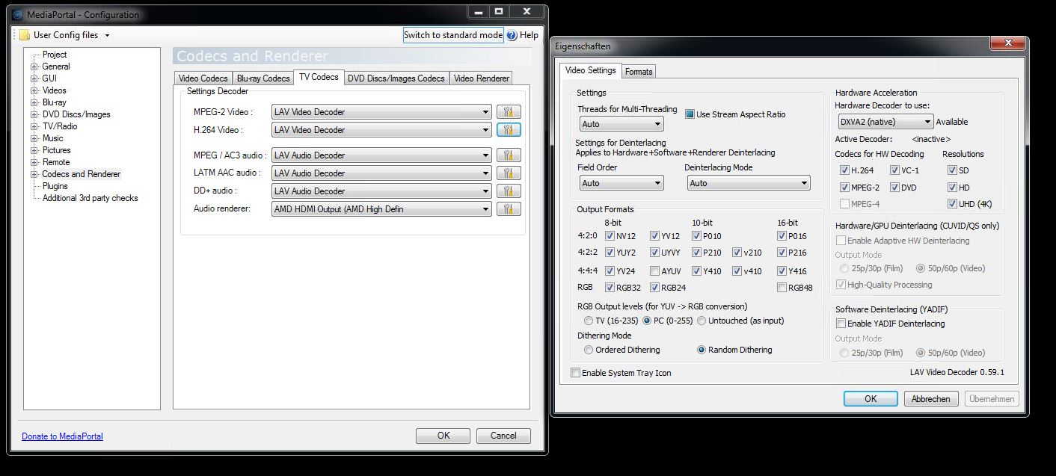The width and height of the screenshot is (1056, 476).
Task: Click the User Config files folder icon
Action: coord(25,35)
